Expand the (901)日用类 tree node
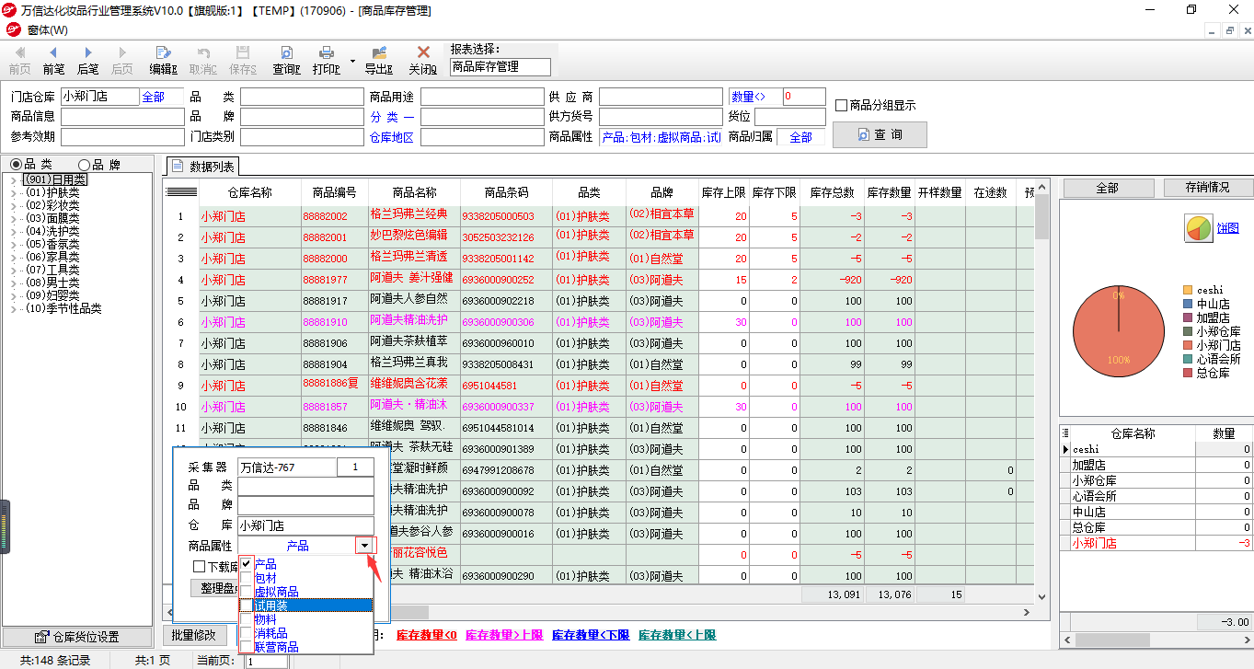The width and height of the screenshot is (1254, 669). click(13, 180)
